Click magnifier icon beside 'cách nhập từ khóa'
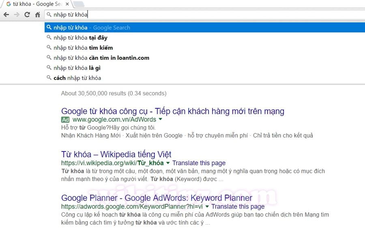Viewport: 365px width, 231px height. (49, 78)
